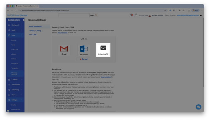The width and height of the screenshot is (210, 120).
Task: Click into the CRM search field
Action: (x=74, y=15)
